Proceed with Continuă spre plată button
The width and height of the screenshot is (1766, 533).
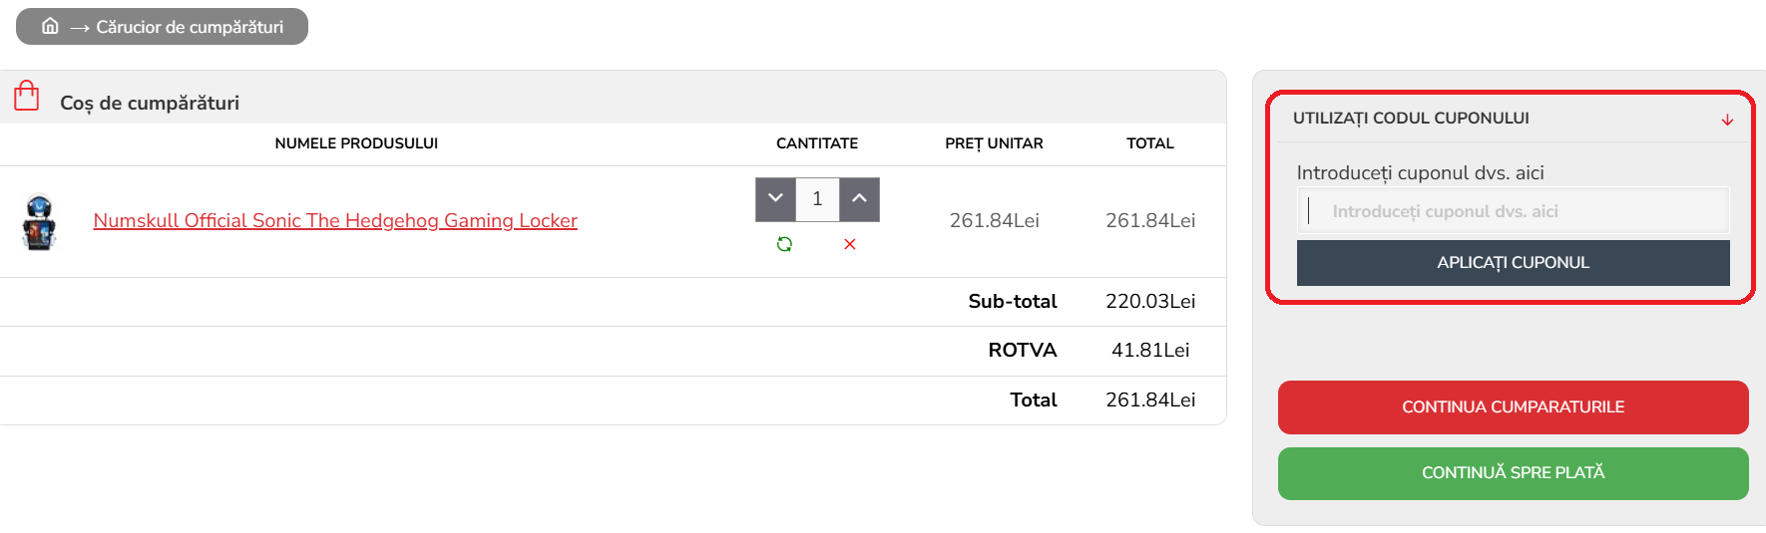[x=1513, y=473]
